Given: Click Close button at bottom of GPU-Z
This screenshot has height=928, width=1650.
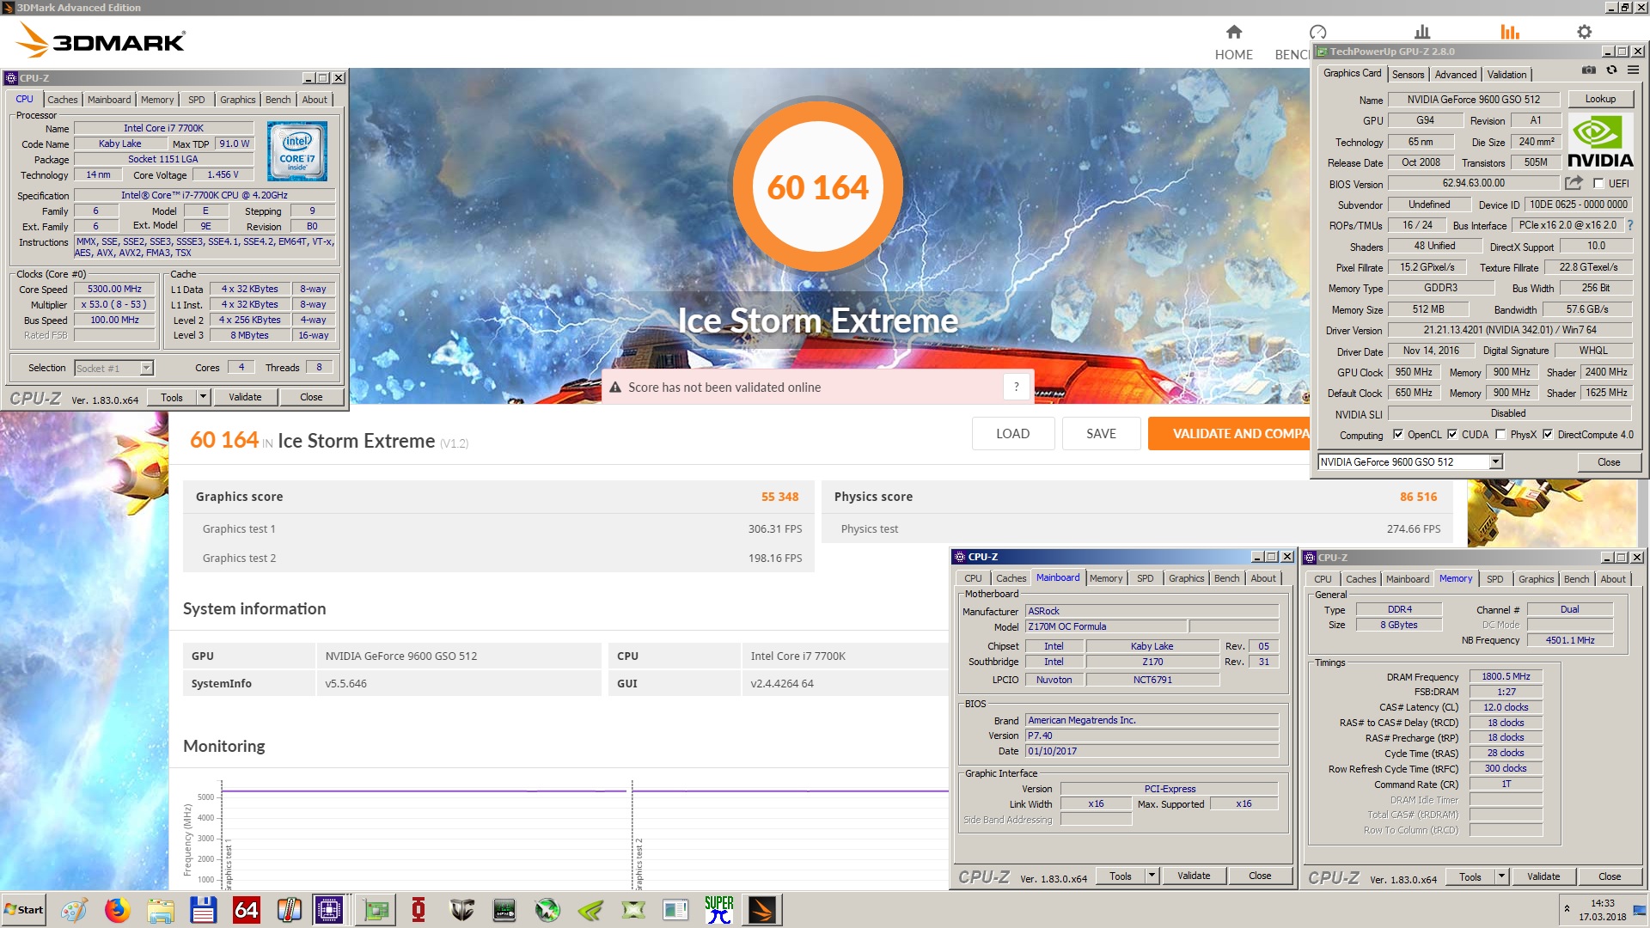Looking at the screenshot, I should point(1609,461).
